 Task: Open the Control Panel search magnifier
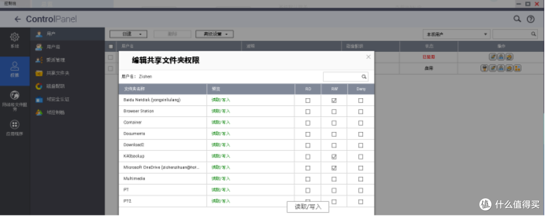click(x=517, y=19)
